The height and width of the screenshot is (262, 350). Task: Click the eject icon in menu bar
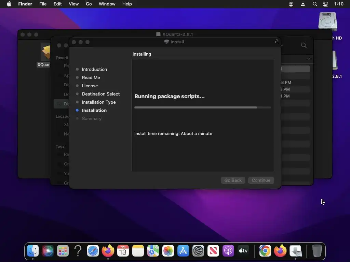click(x=303, y=4)
